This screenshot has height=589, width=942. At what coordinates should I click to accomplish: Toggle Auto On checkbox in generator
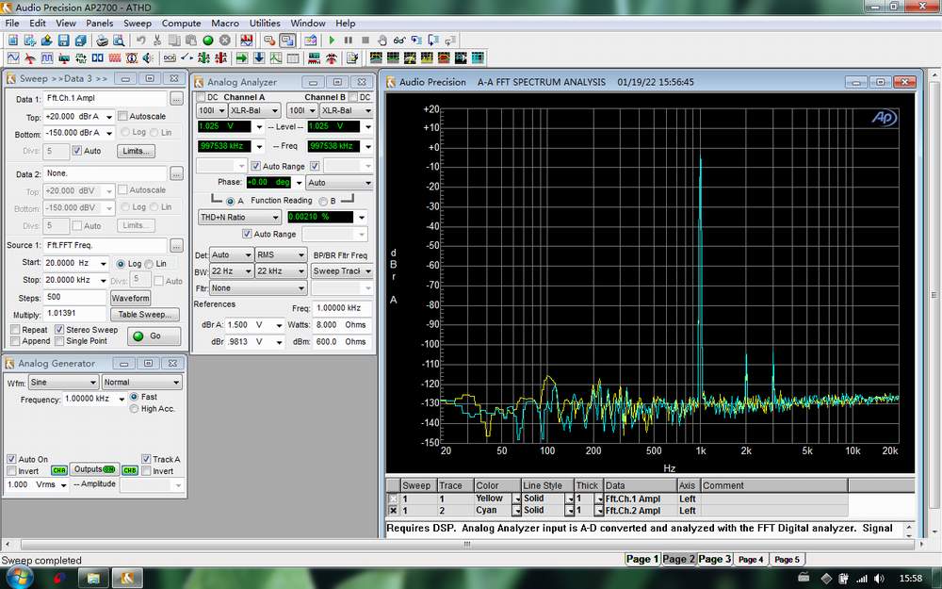[x=10, y=459]
